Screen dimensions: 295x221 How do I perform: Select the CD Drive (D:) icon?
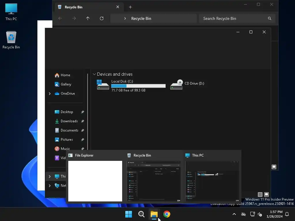point(176,85)
